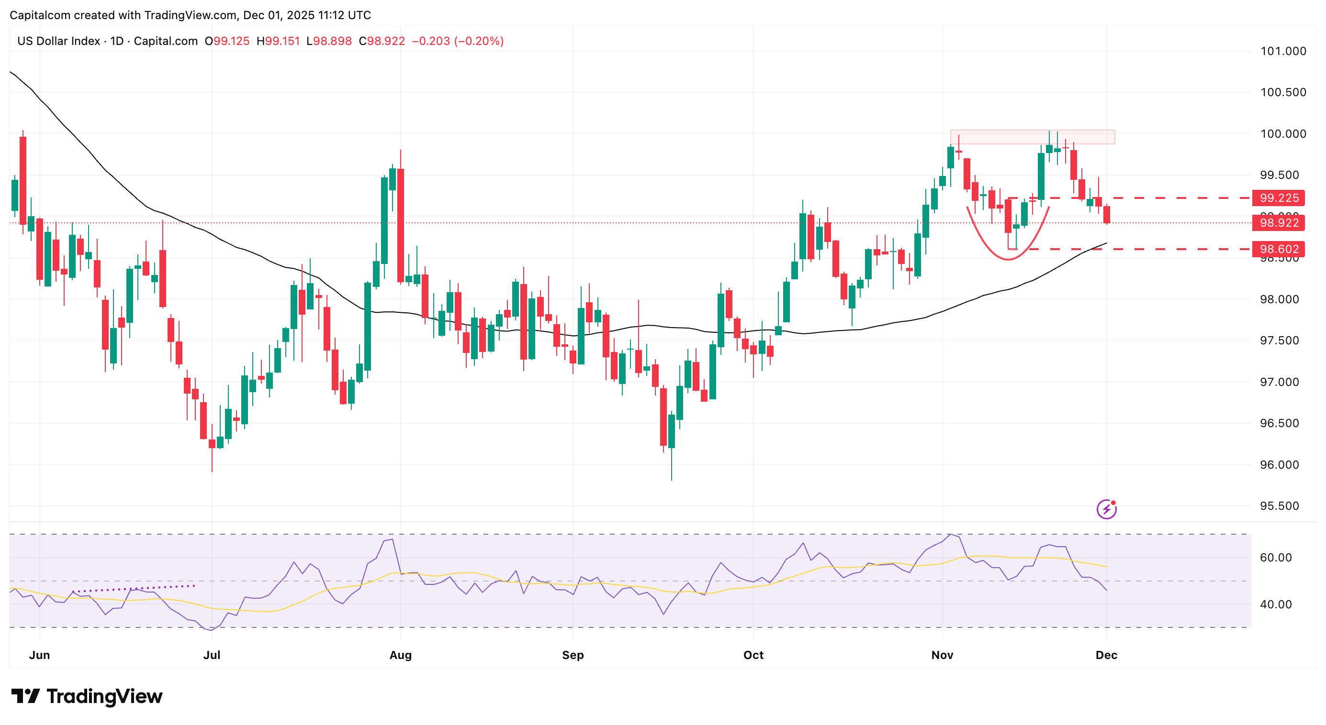
Task: Click the TradingView logo at bottom left
Action: point(87,696)
